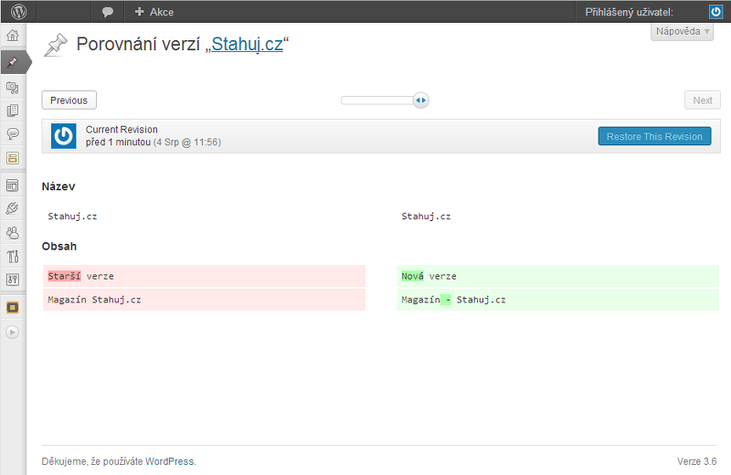Click the large pushpin icon beside the title

pos(56,45)
